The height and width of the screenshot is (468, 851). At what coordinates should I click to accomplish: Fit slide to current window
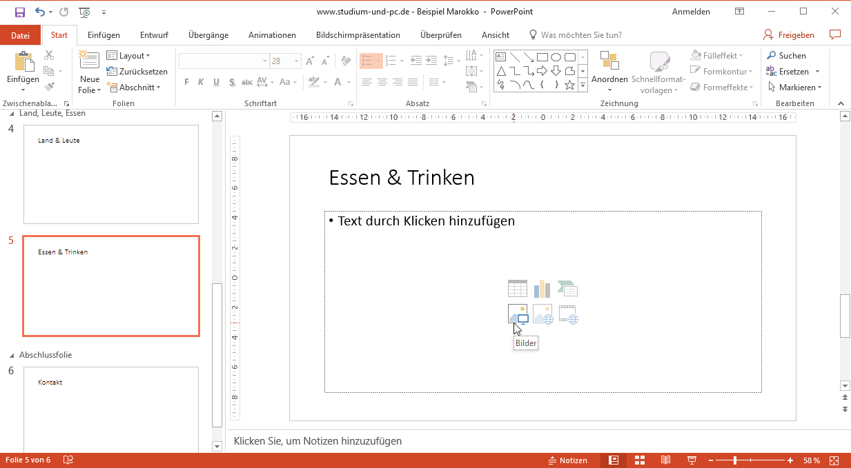[834, 460]
